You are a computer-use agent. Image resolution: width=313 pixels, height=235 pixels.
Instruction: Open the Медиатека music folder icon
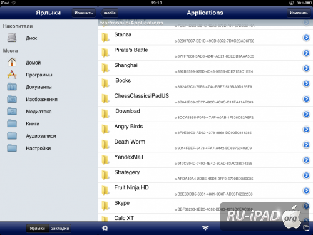12,111
